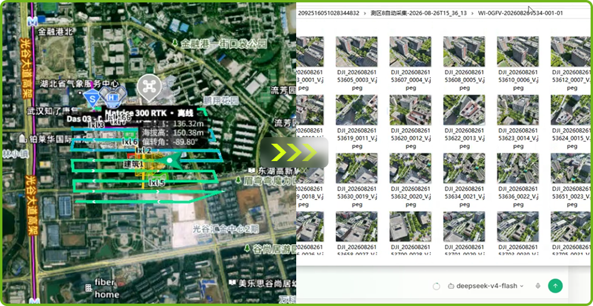The height and width of the screenshot is (306, 593).
Task: Select the 53607_0004_V.jpeg photo thumbnail
Action: tap(410, 51)
